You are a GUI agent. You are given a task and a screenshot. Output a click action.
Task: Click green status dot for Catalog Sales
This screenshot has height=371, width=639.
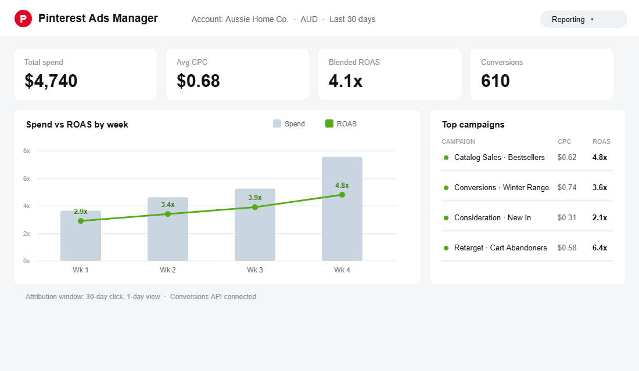click(x=446, y=158)
